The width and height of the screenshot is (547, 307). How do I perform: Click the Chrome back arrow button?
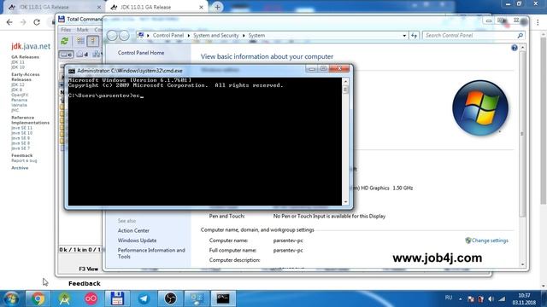click(9, 22)
